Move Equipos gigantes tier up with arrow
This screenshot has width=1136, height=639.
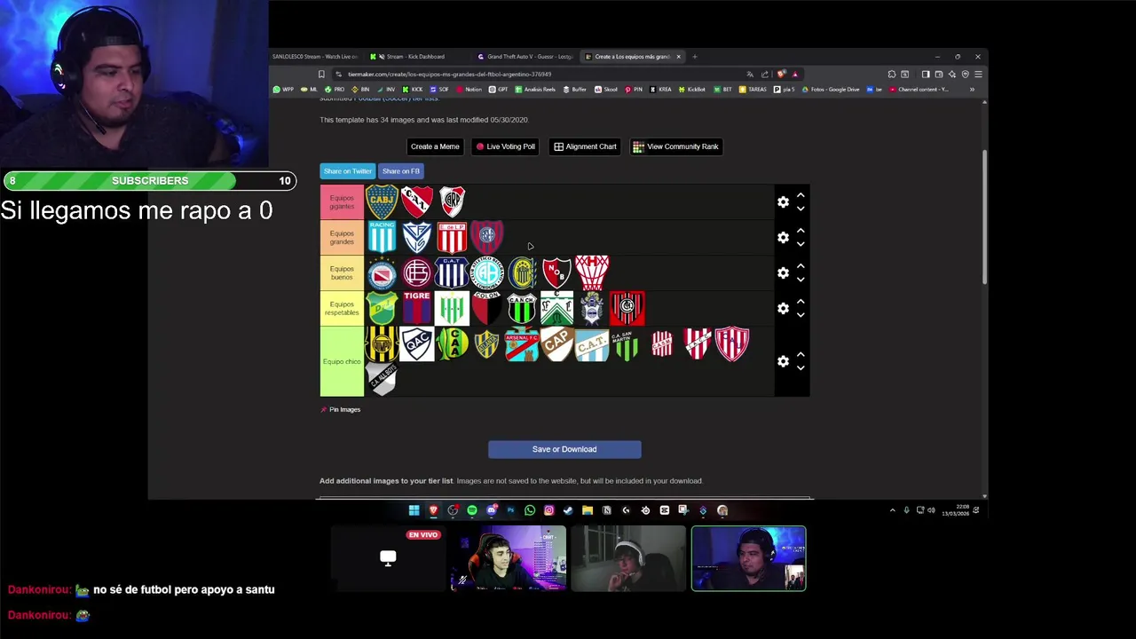click(x=801, y=195)
